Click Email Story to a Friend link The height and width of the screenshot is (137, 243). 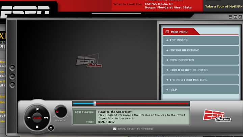tap(135, 129)
